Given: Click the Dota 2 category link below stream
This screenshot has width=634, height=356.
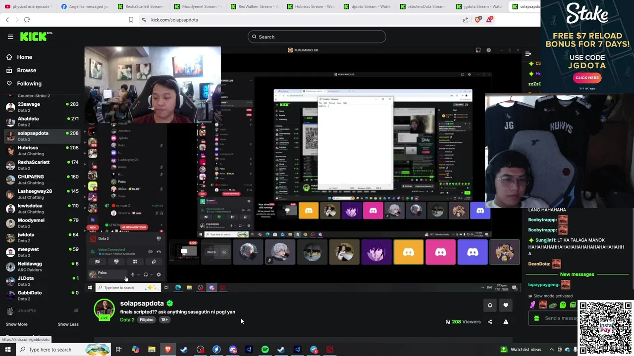Looking at the screenshot, I should [127, 320].
